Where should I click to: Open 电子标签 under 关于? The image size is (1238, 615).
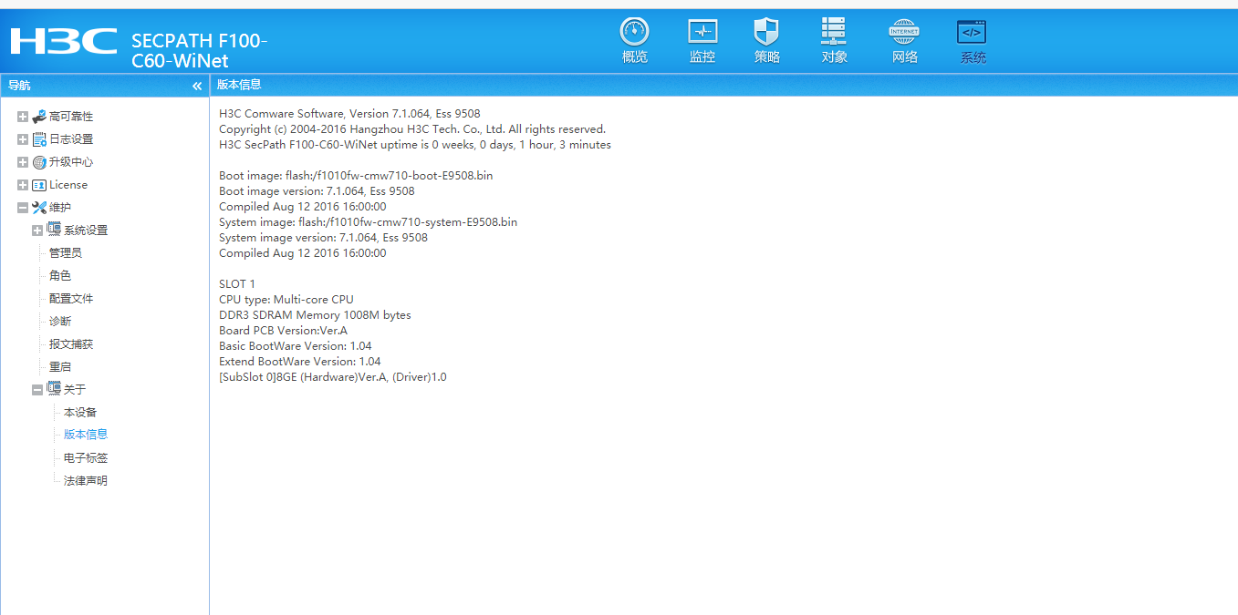coord(86,458)
